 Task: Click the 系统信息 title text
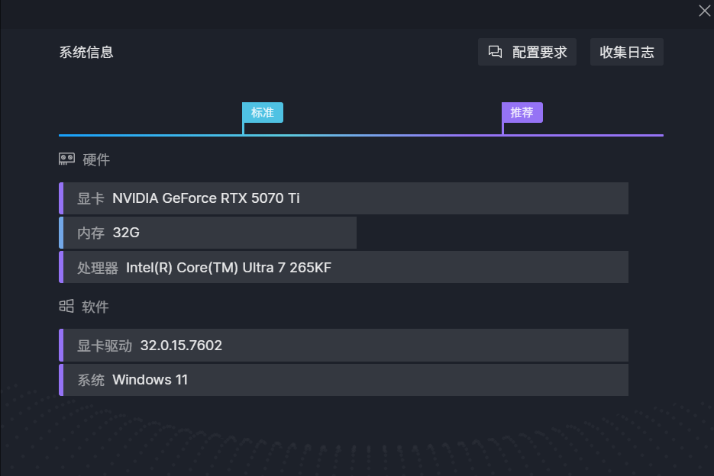pyautogui.click(x=86, y=52)
